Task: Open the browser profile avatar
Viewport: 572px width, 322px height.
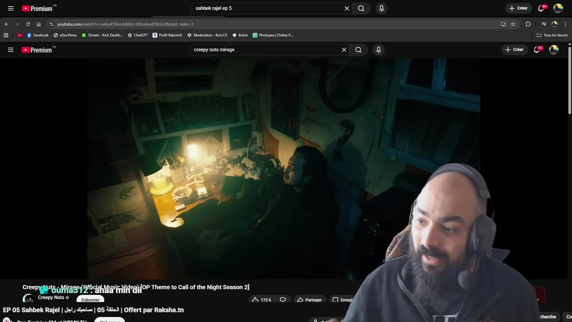Action: pyautogui.click(x=555, y=24)
